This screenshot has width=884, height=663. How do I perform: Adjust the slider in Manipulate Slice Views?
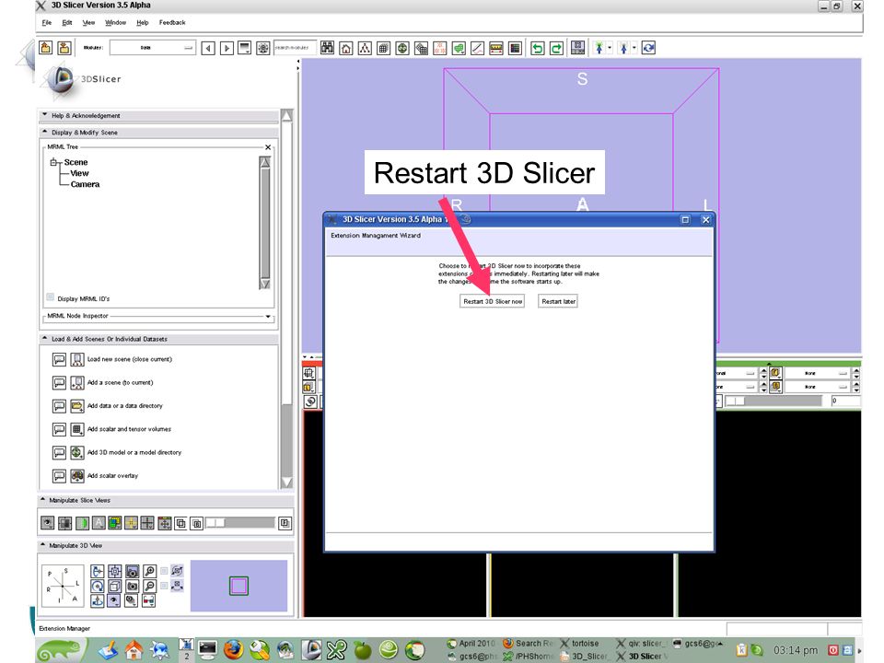pos(239,523)
